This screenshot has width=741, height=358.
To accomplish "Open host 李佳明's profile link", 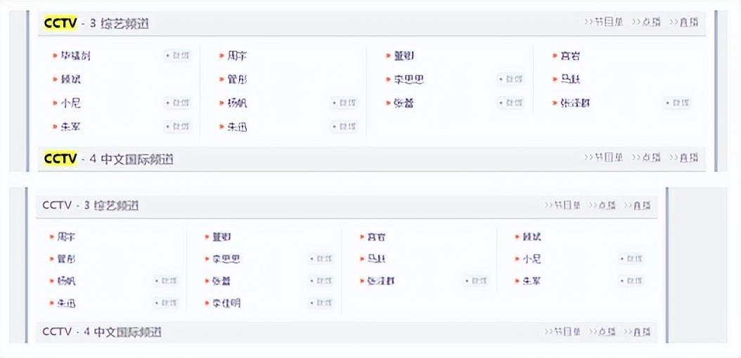I will (226, 303).
